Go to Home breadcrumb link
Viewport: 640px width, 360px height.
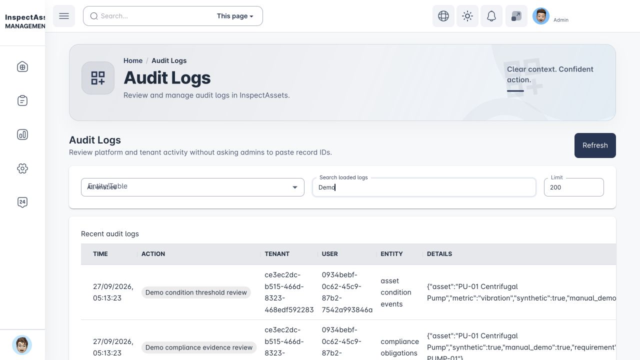pyautogui.click(x=133, y=60)
